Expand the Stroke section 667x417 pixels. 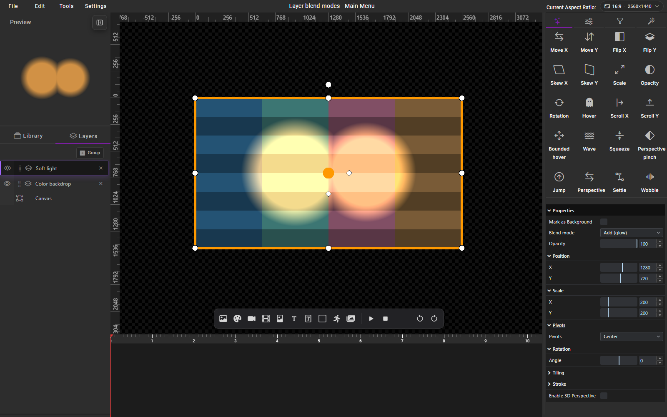click(x=559, y=384)
